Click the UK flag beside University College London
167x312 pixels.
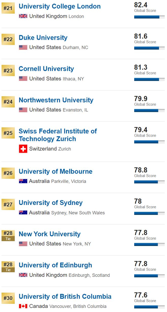coord(23,16)
